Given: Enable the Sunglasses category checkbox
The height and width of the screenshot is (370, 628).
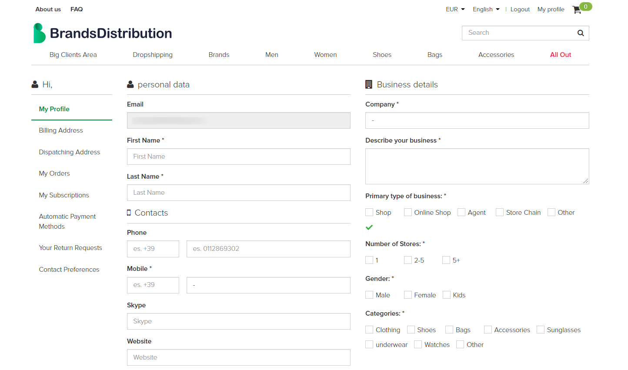Looking at the screenshot, I should click(541, 330).
